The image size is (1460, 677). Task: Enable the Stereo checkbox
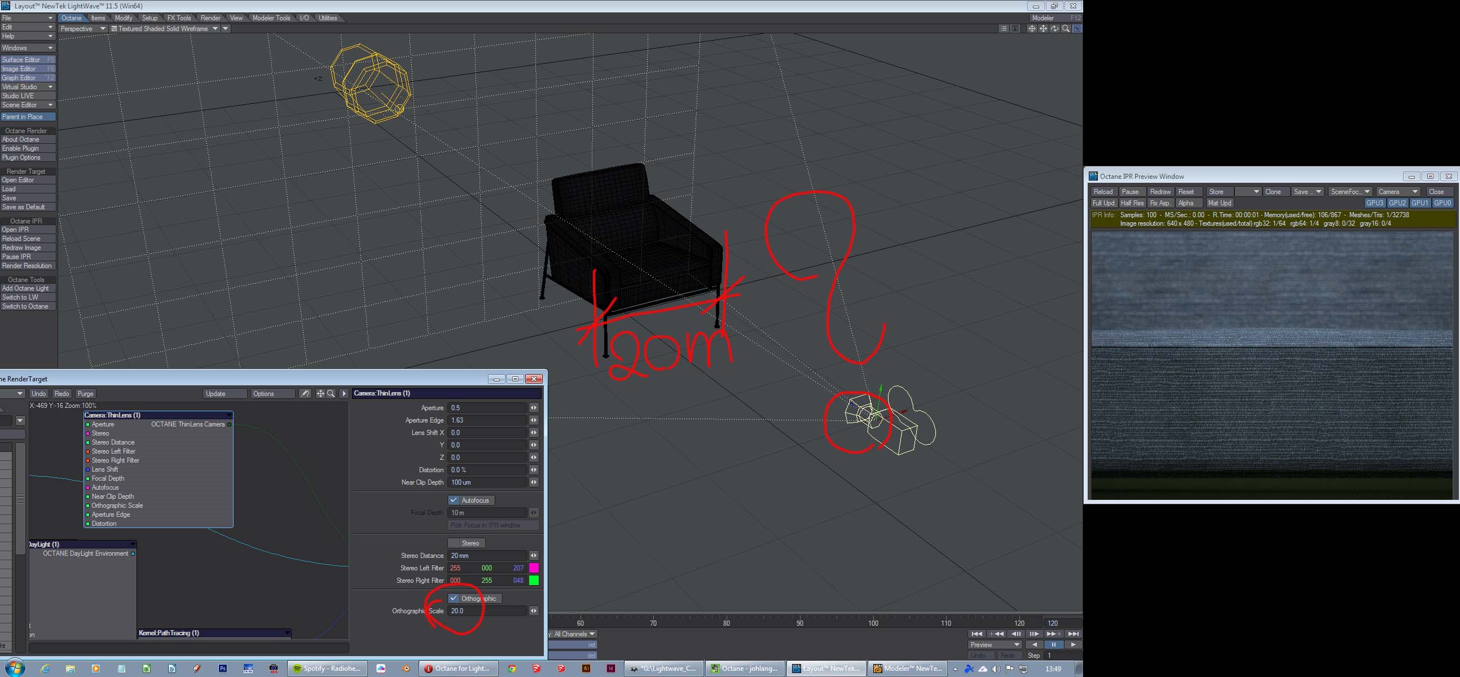(x=454, y=543)
